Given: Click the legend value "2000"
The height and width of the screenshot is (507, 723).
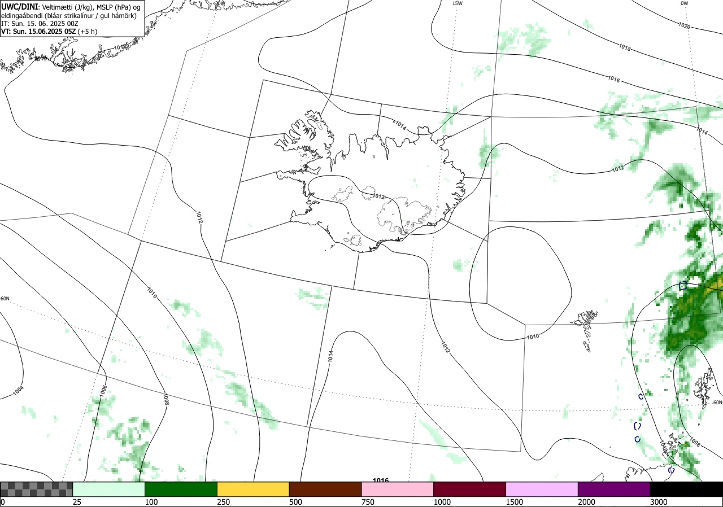Looking at the screenshot, I should pos(587,502).
